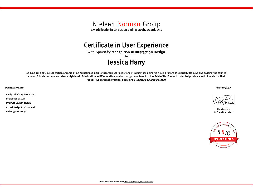Select the Nielsen Norman Group title
Viewport: 253px width, 194px height.
click(126, 24)
